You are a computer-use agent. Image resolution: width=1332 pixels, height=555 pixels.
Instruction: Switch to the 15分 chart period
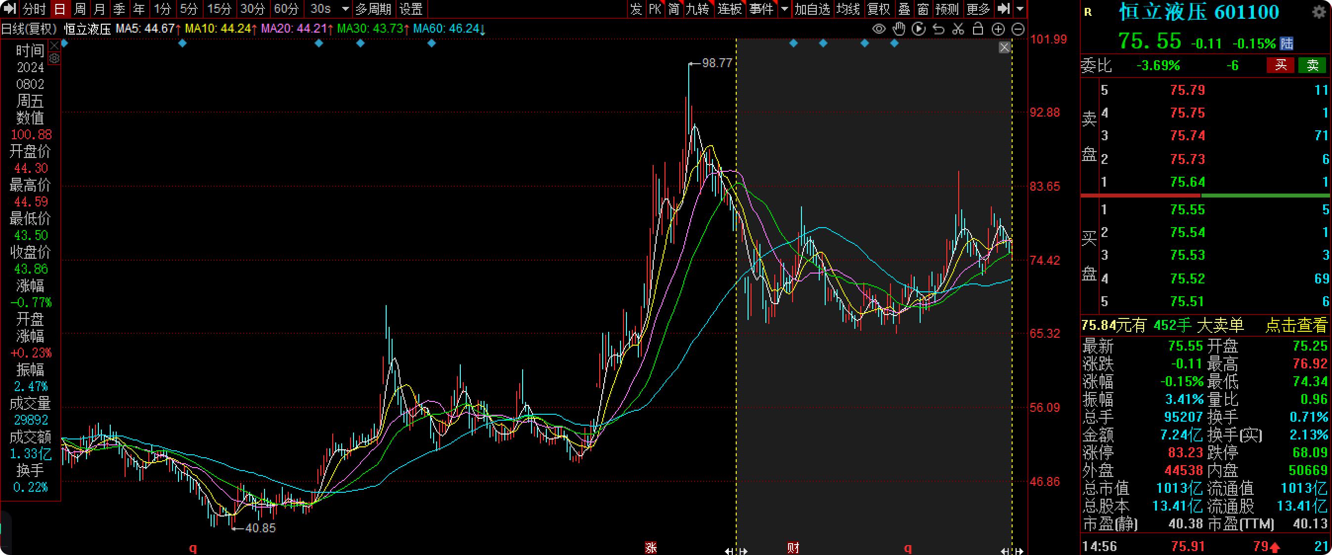219,9
